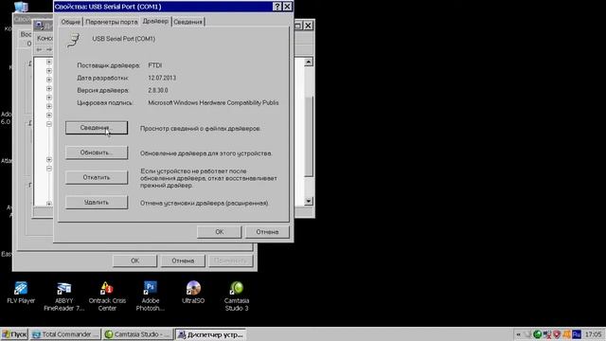Open the Общие tab
Screen dimensions: 606x341
pos(70,22)
